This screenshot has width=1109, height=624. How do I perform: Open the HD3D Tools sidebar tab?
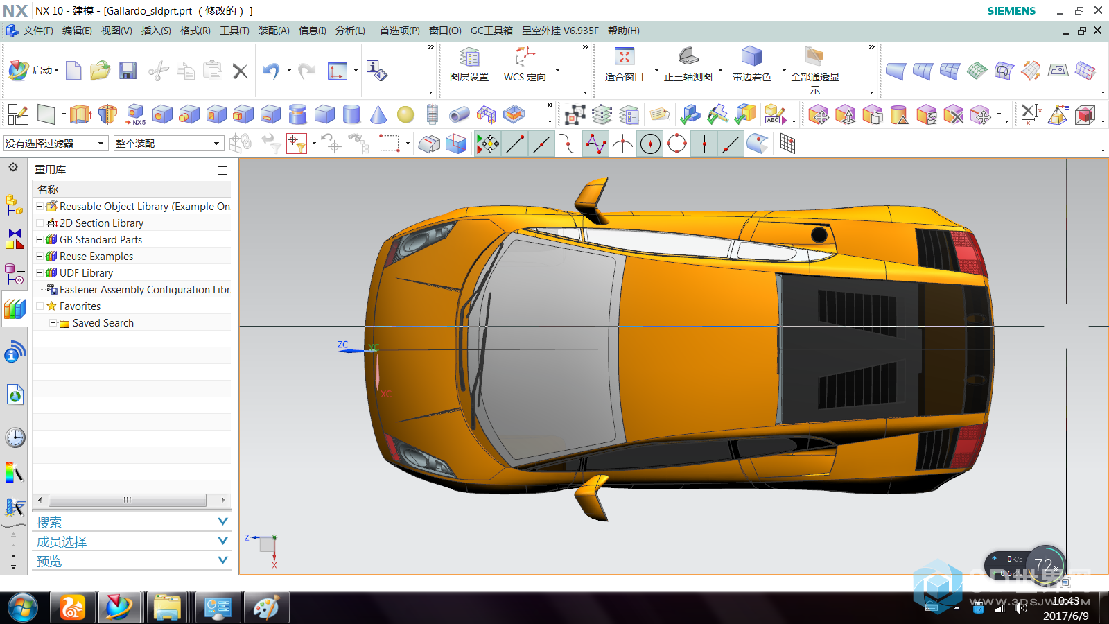click(15, 352)
